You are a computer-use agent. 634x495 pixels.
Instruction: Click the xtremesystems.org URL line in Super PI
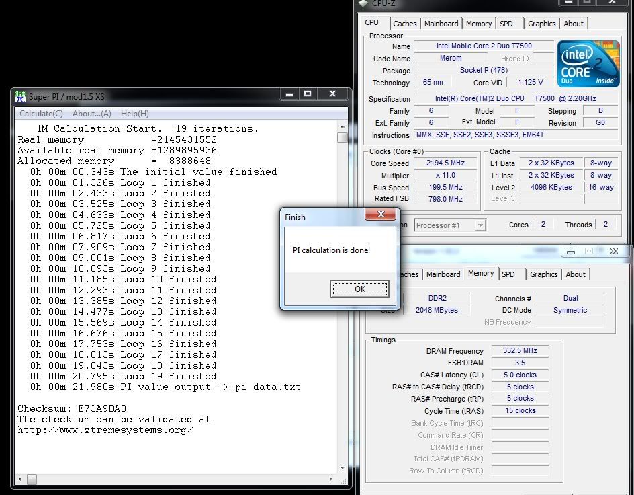tap(105, 430)
